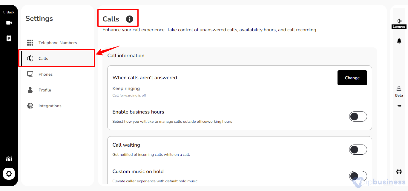Open the notifications bell icon
Image resolution: width=408 pixels, height=191 pixels.
[399, 41]
